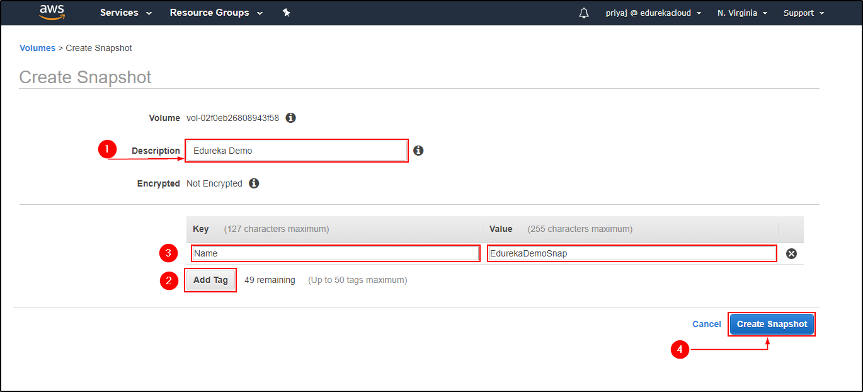This screenshot has height=392, width=863.
Task: Focus the Description field containing Edureka Demo
Action: coord(296,151)
